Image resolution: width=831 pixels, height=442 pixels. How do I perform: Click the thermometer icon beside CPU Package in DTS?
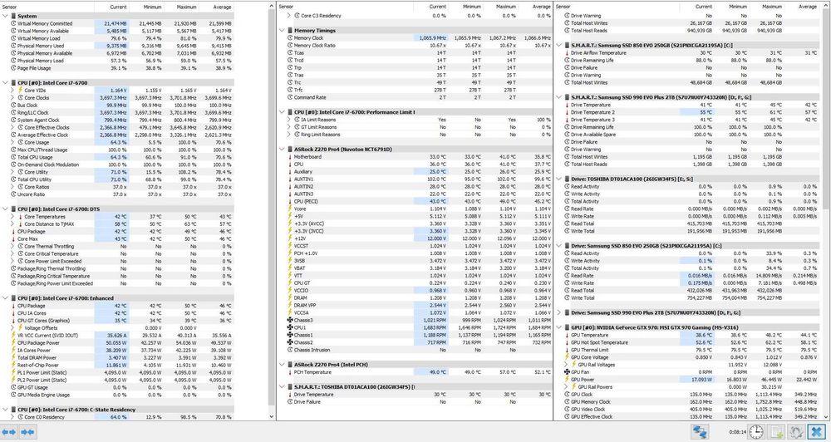(x=14, y=232)
